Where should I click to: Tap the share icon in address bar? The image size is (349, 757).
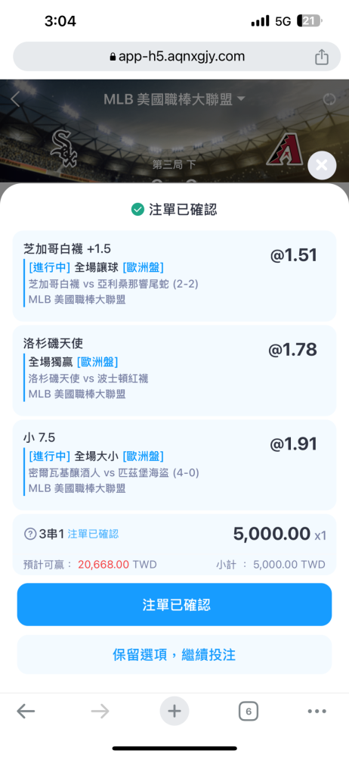click(x=322, y=57)
